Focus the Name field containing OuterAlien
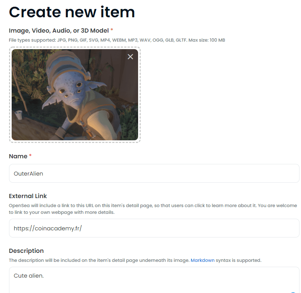301x293 pixels. (154, 173)
